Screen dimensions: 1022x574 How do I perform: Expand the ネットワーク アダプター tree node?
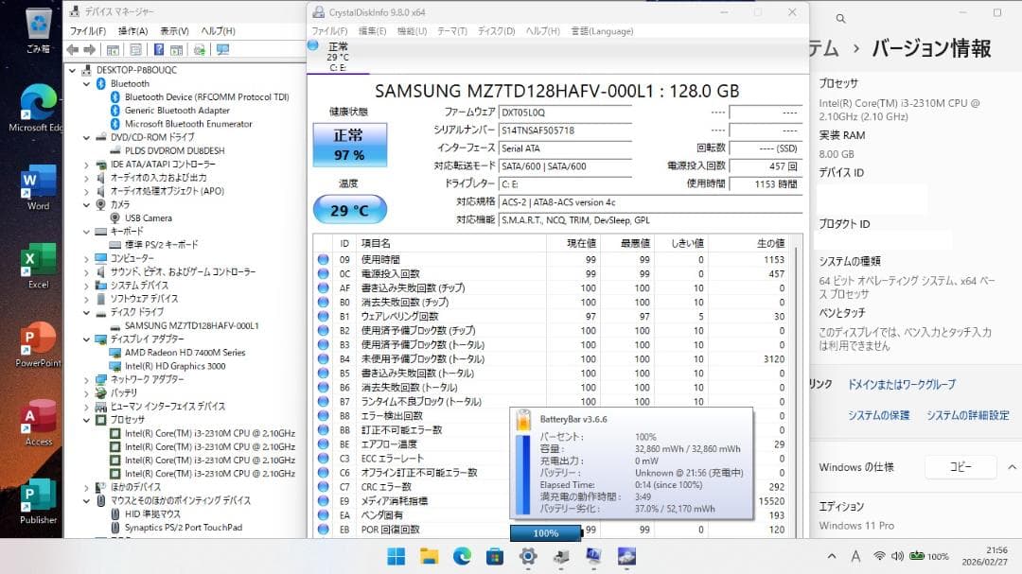pos(88,379)
